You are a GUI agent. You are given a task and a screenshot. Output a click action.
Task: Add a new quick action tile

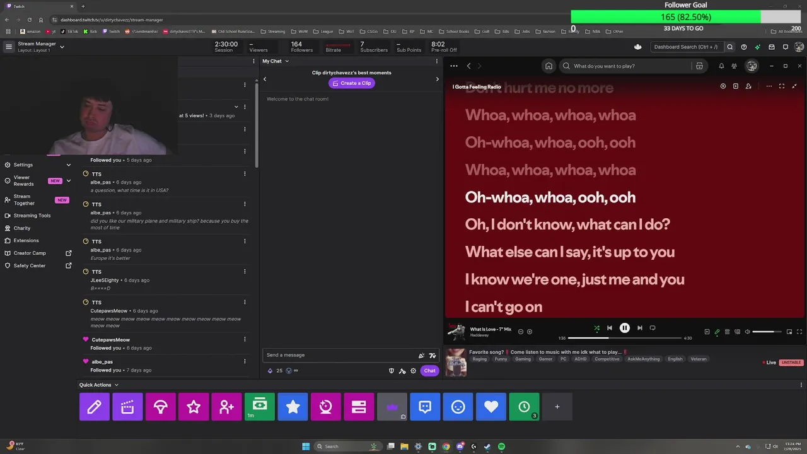[x=557, y=407]
